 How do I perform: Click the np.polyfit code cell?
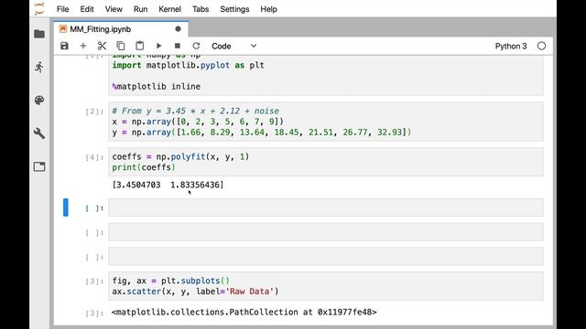tap(326, 162)
